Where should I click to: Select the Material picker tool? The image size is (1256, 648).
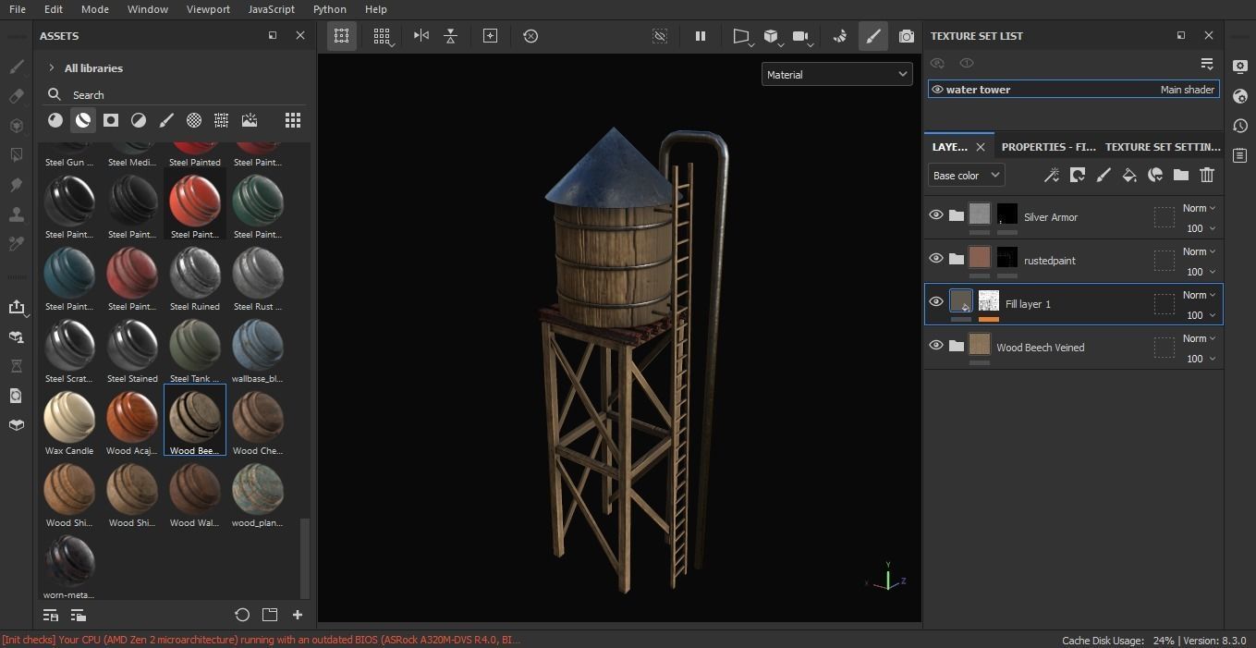[x=16, y=244]
